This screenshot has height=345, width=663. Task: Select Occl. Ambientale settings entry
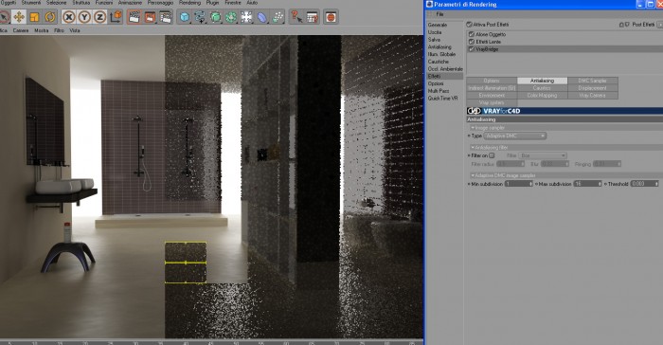pos(445,68)
